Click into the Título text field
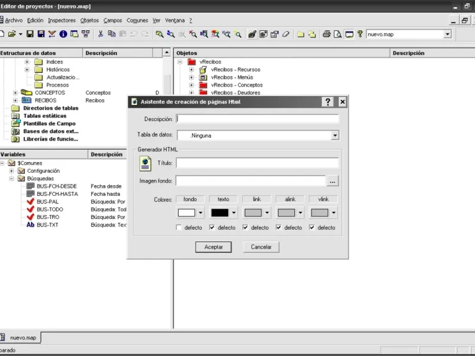The image size is (475, 356). pos(258,163)
